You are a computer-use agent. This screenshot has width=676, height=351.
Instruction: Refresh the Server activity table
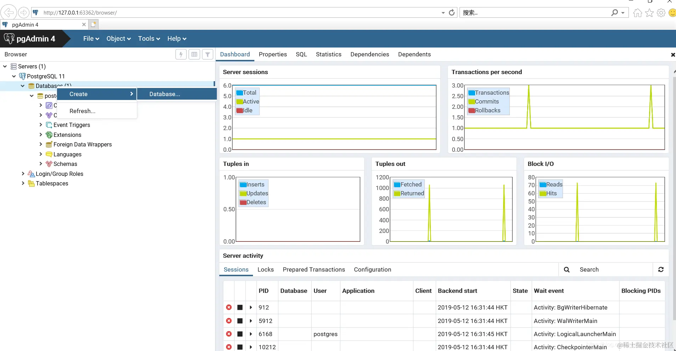pos(661,269)
